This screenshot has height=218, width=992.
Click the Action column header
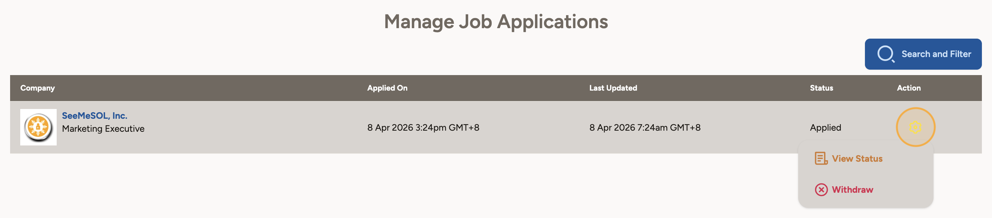[x=909, y=88]
